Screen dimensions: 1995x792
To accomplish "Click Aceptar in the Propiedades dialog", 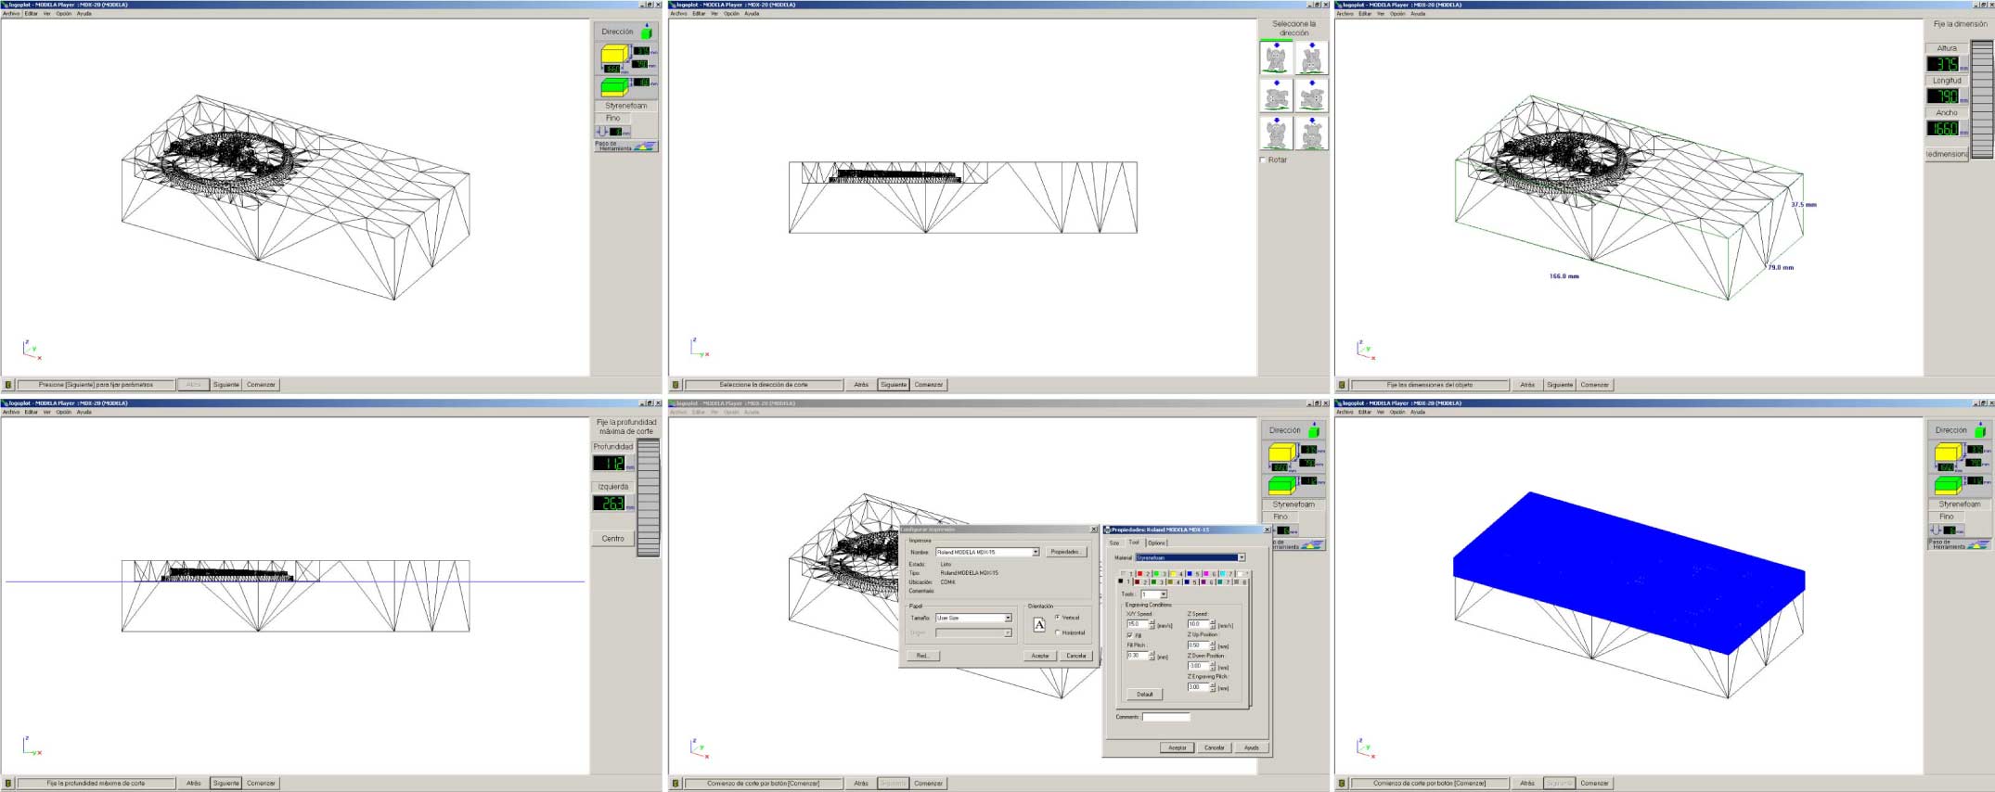I will pyautogui.click(x=1178, y=747).
